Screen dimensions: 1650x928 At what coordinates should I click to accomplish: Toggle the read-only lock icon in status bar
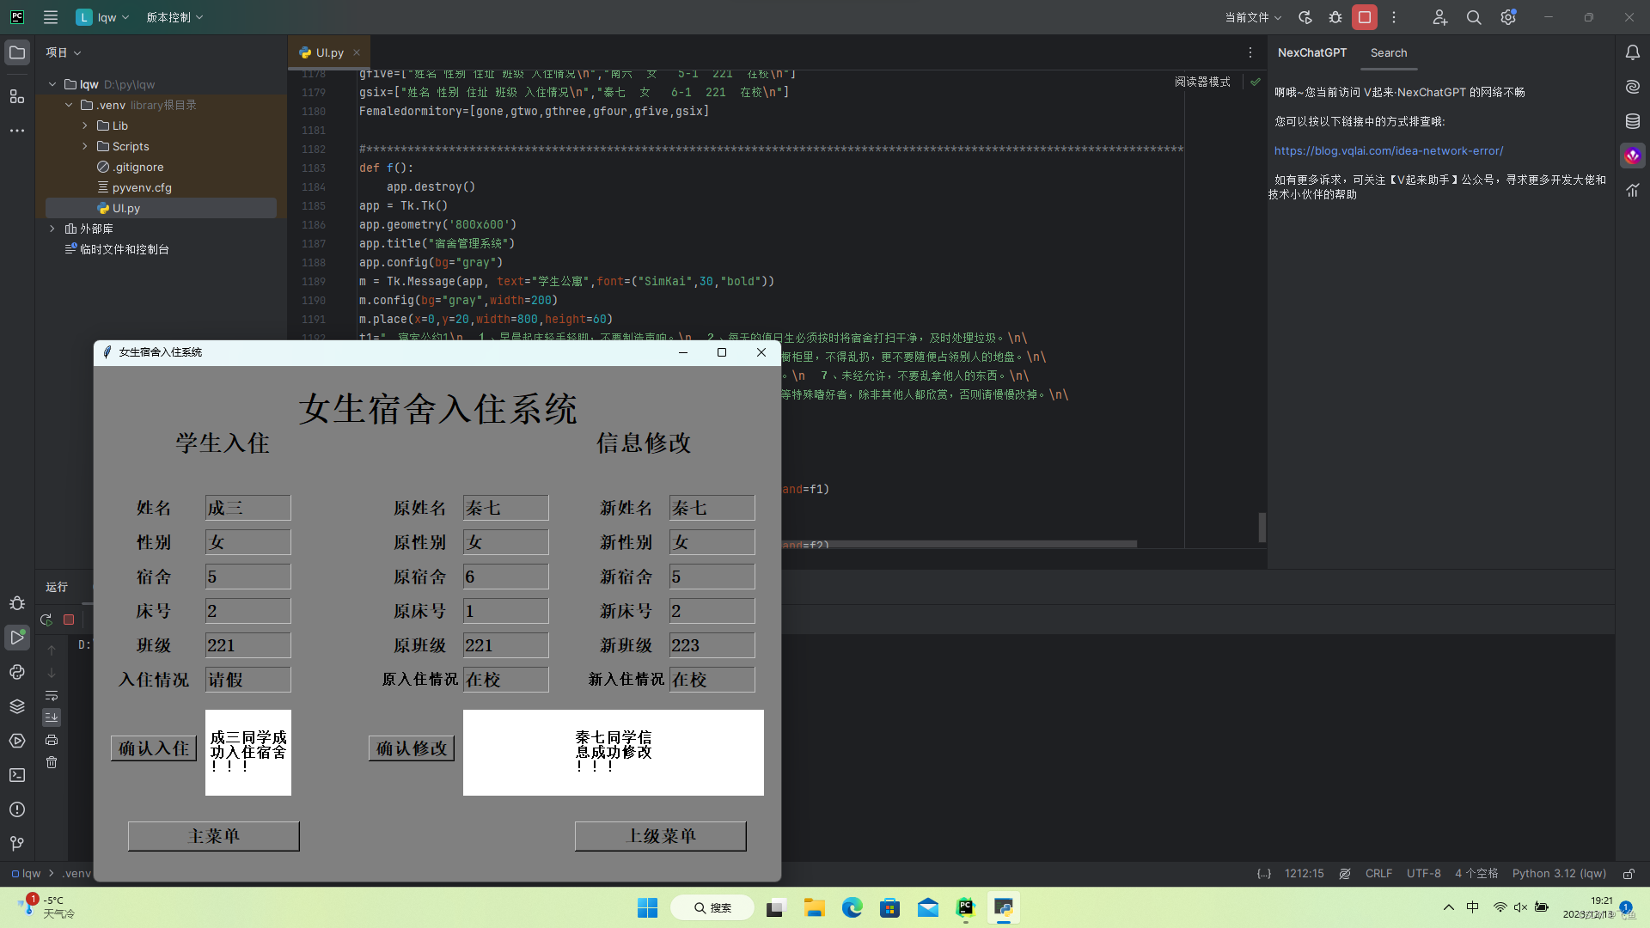click(x=1629, y=874)
